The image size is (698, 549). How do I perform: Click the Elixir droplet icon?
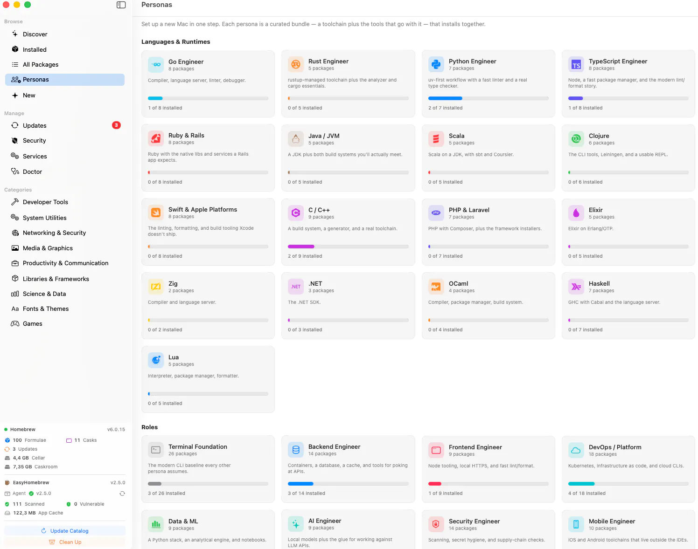pyautogui.click(x=576, y=213)
